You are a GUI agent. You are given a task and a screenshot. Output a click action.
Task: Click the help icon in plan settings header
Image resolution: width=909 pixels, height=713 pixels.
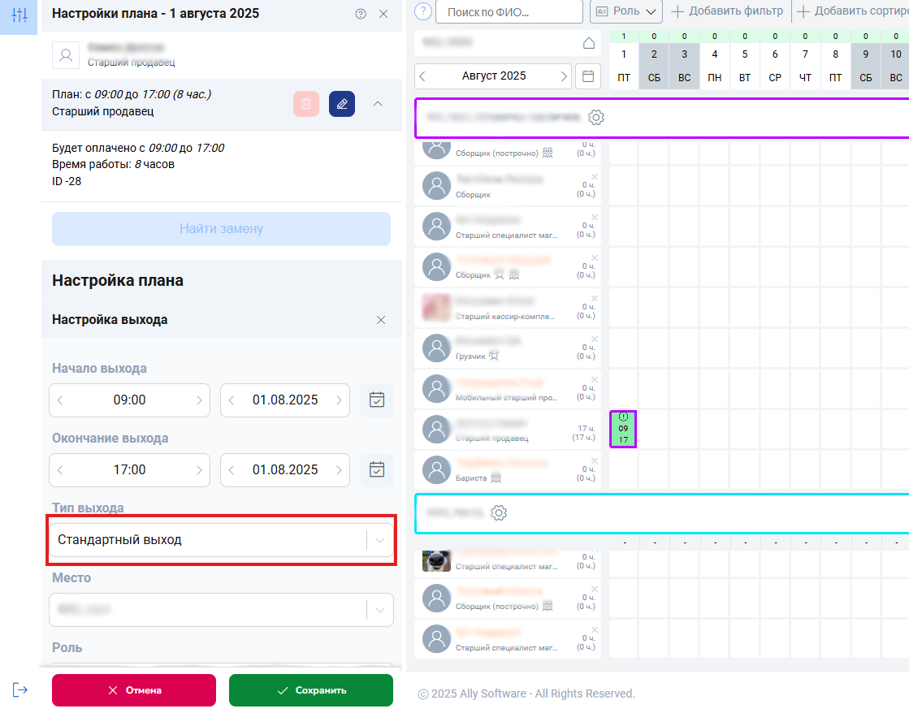tap(361, 14)
